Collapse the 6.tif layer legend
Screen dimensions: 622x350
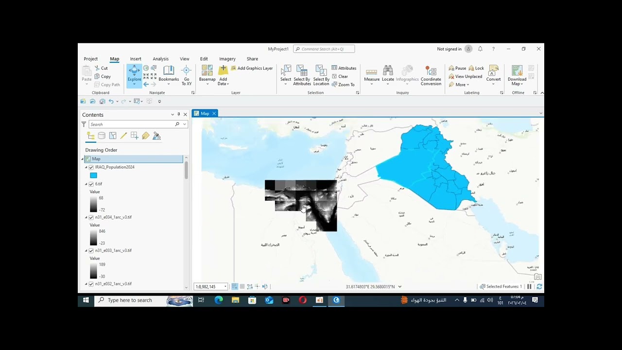(86, 184)
